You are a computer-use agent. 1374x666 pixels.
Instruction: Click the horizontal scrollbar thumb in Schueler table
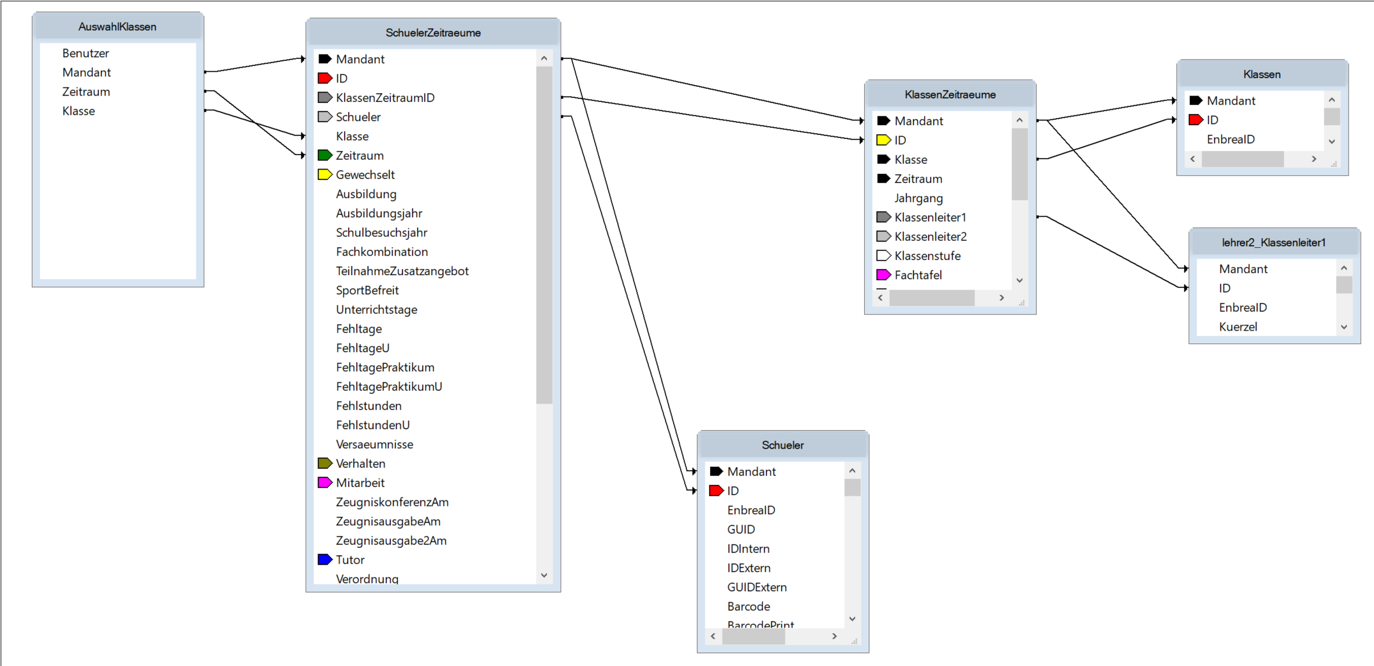(x=753, y=636)
